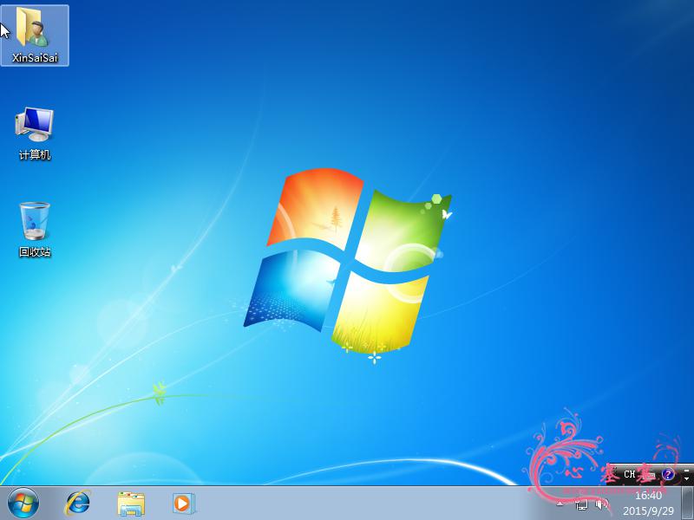Open the volume control in the system tray
This screenshot has width=694, height=520.
pyautogui.click(x=599, y=504)
